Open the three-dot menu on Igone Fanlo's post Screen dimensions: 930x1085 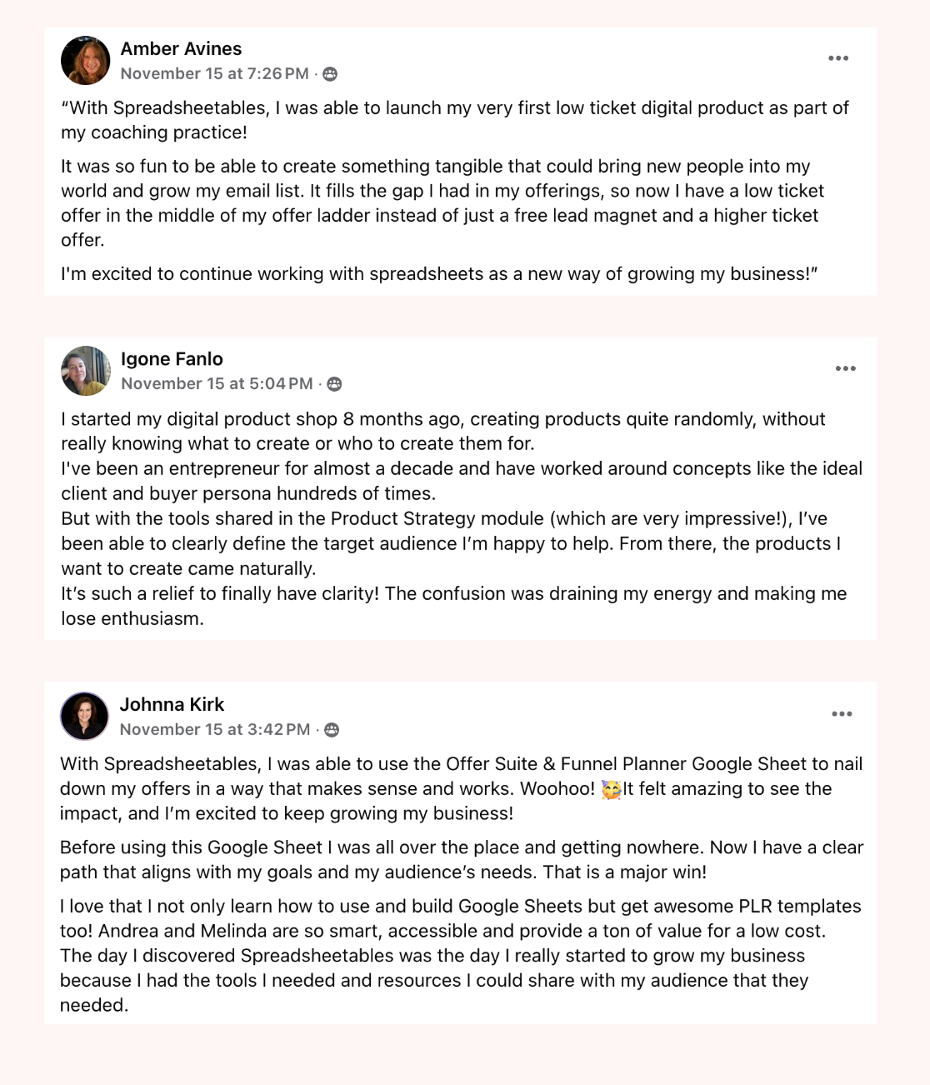click(846, 368)
